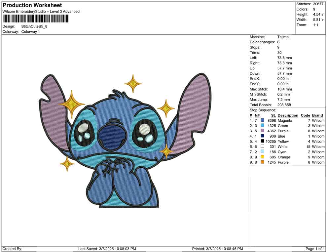Click the Colors count 9 at the top
This screenshot has height=252, width=327.
point(314,9)
